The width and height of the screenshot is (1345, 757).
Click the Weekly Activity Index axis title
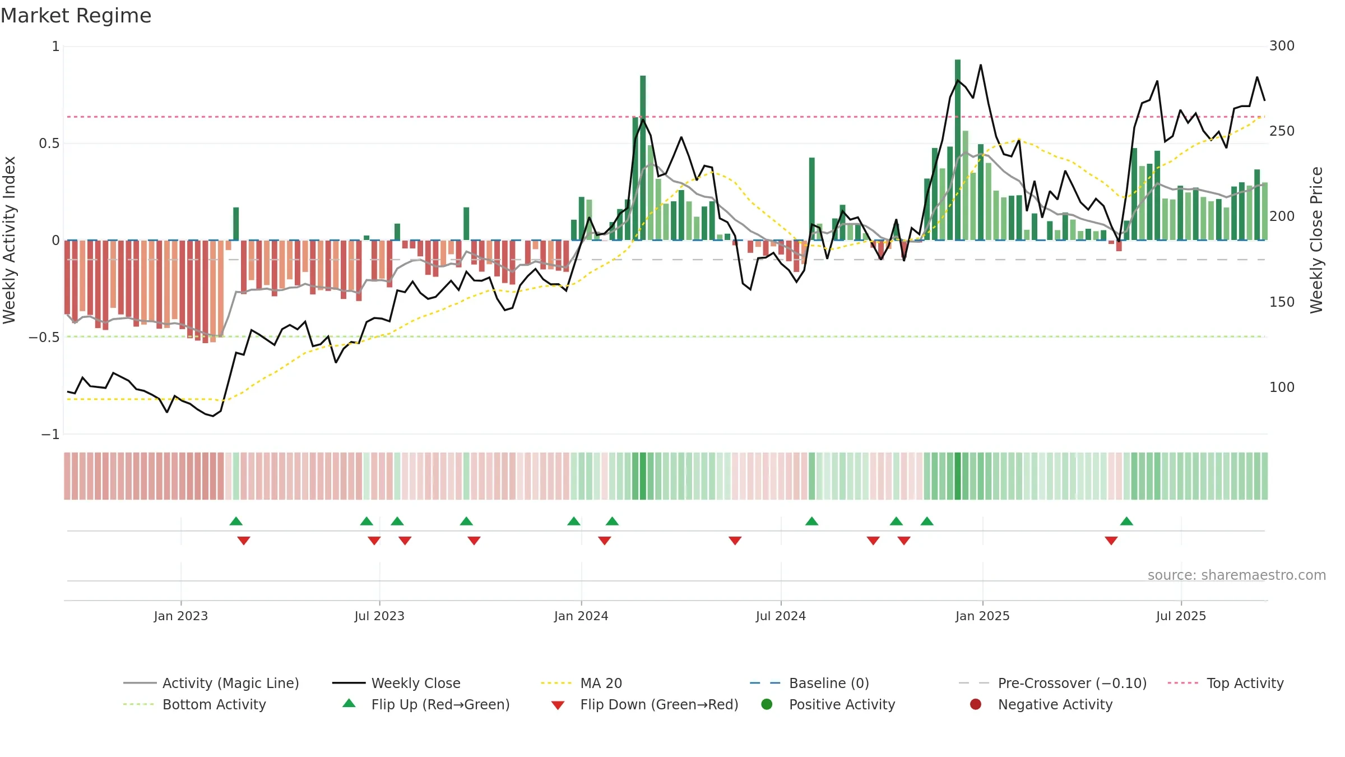click(x=10, y=240)
